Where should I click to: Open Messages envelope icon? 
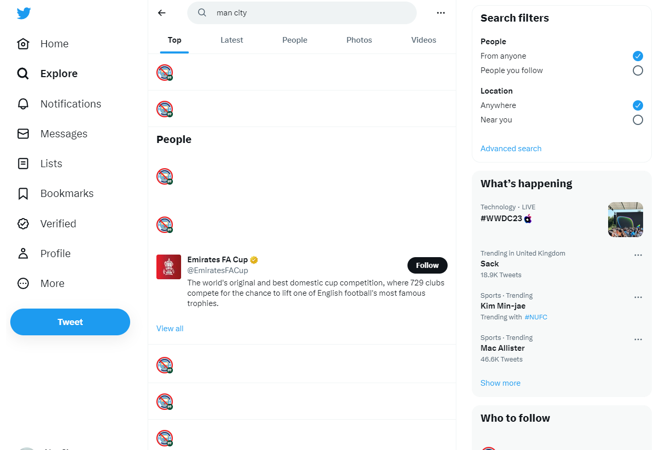(x=23, y=134)
